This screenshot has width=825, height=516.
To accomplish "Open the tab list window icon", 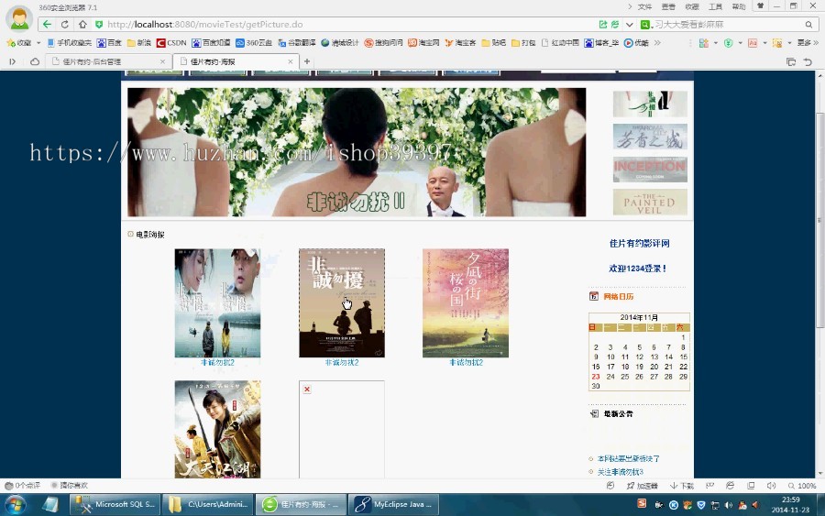I will click(x=791, y=61).
